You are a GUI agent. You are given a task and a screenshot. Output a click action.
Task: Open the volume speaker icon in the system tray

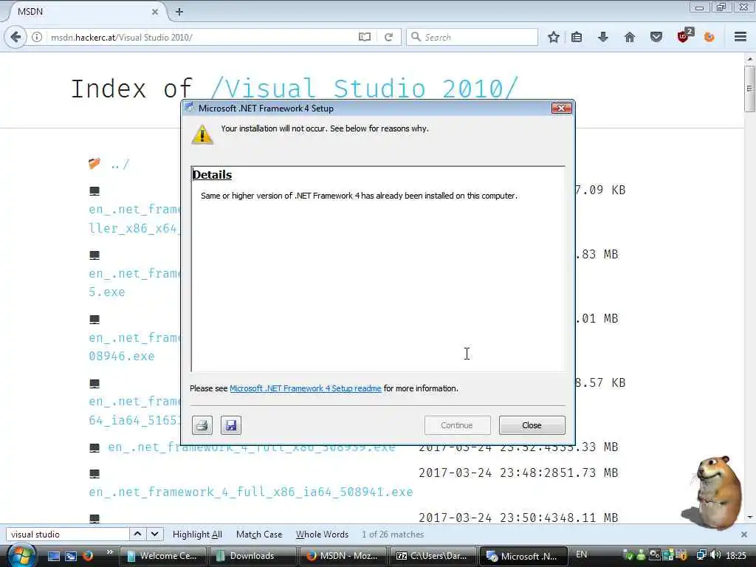(x=716, y=555)
